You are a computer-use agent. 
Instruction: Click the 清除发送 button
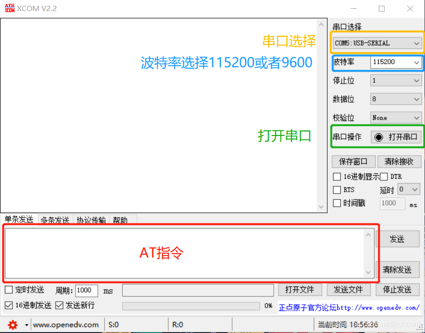(398, 270)
